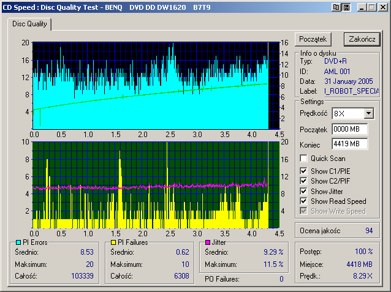Click the Początek 0000 MB input field
Image resolution: width=391 pixels, height=292 pixels.
click(x=349, y=129)
